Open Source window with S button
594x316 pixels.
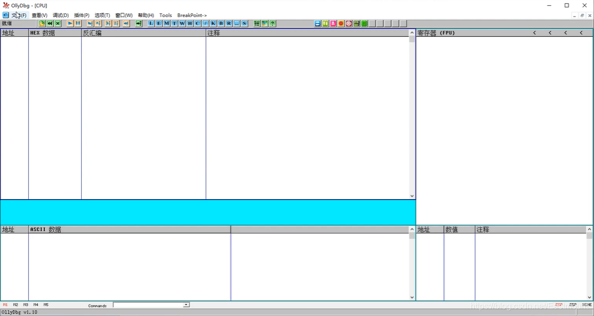tap(244, 23)
